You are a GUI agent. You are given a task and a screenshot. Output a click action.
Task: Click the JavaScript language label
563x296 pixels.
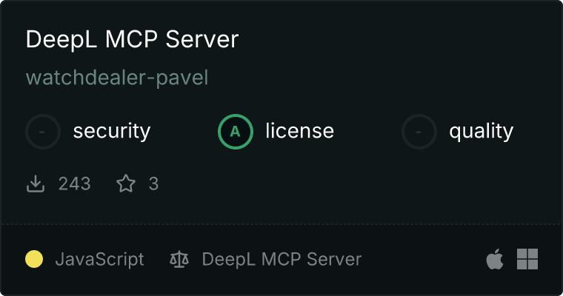pyautogui.click(x=100, y=259)
